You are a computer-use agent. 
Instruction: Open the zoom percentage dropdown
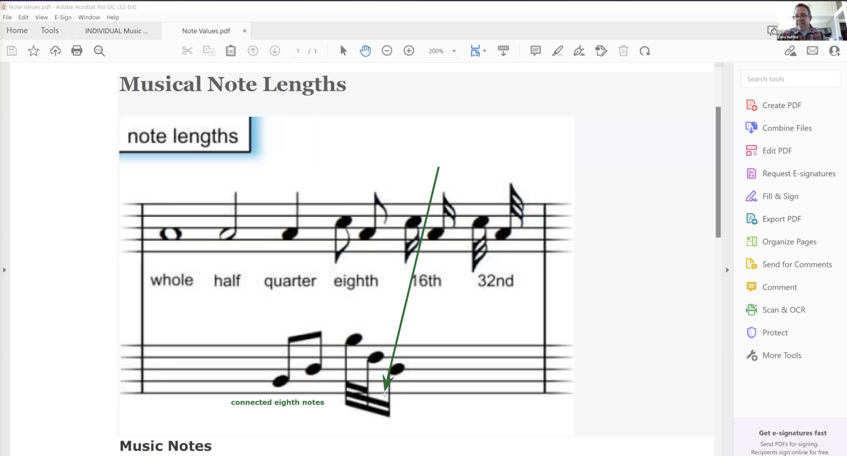point(453,51)
